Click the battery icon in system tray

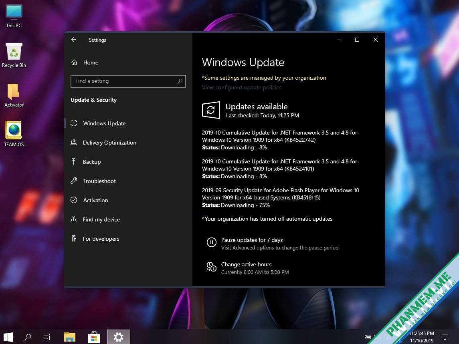point(368,337)
